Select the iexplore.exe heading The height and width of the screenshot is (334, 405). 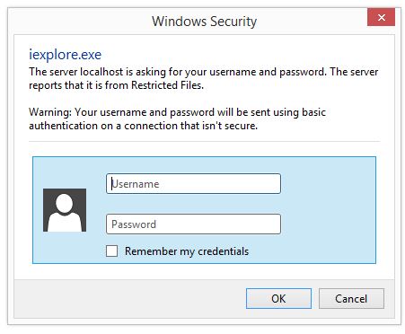click(x=65, y=55)
